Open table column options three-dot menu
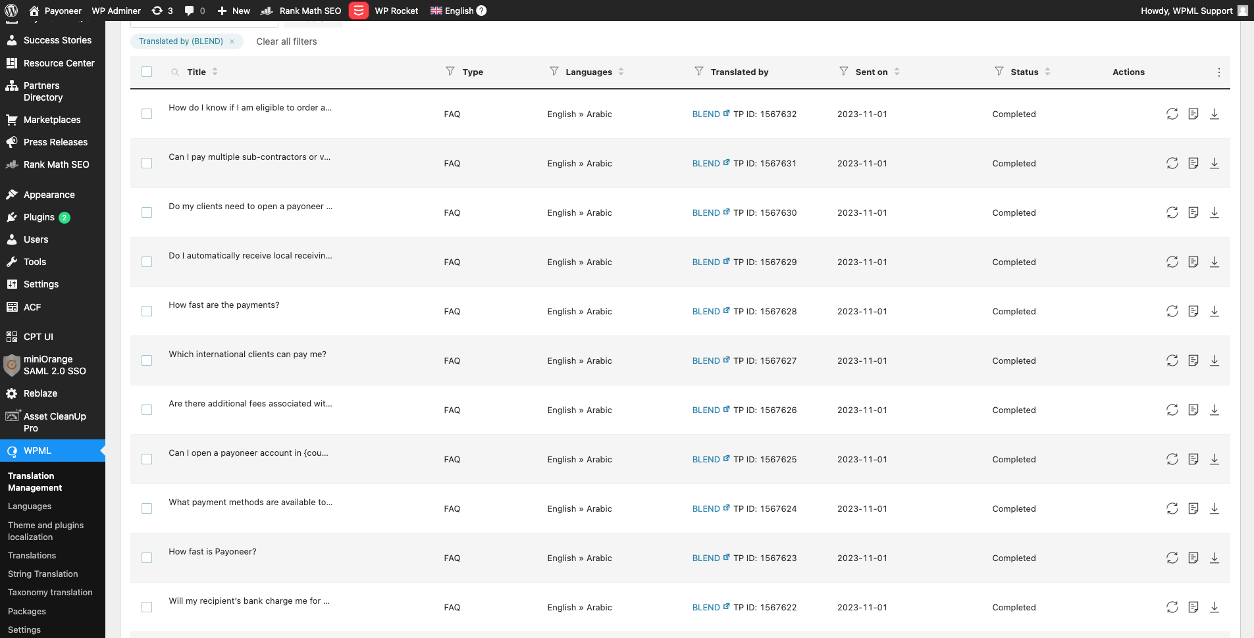1254x638 pixels. coord(1219,72)
